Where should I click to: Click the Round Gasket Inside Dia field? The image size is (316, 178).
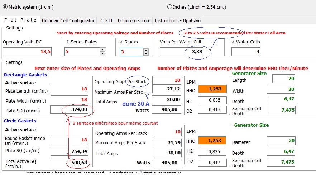click(70, 140)
